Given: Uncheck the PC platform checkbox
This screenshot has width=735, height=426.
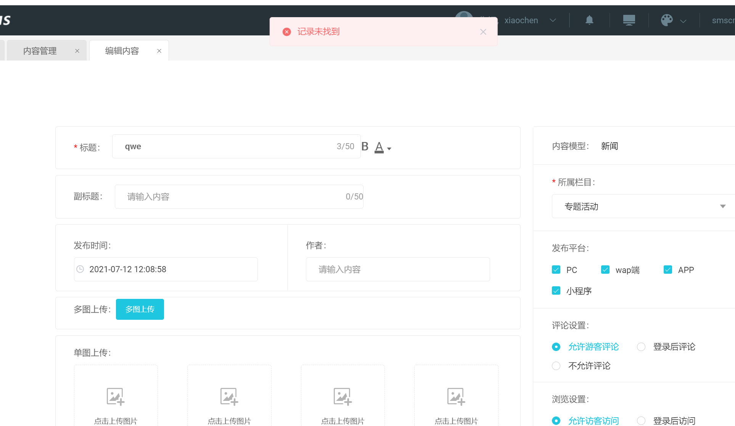Looking at the screenshot, I should coord(556,270).
